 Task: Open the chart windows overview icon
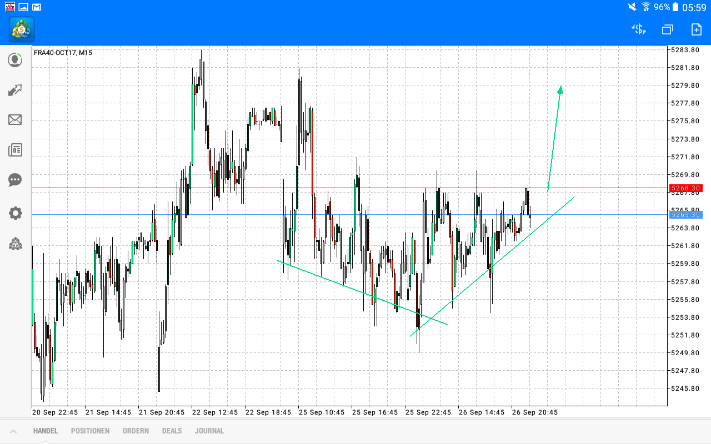667,29
